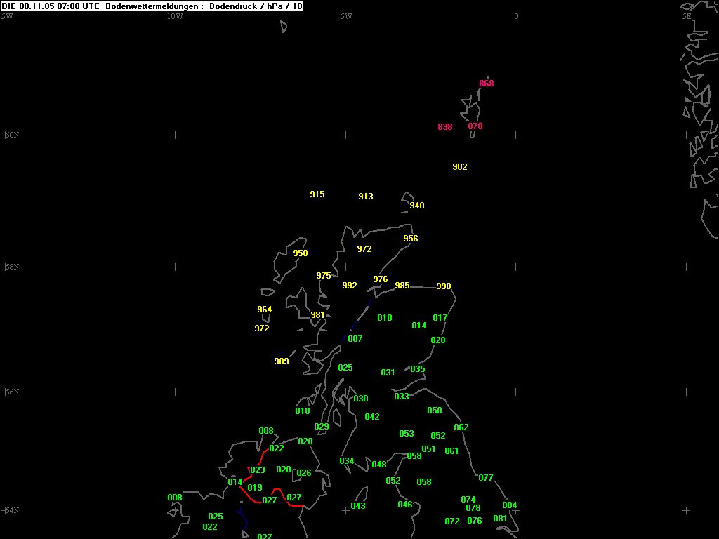This screenshot has width=719, height=539.
Task: Pick the yellow 989 pressure reading
Action: [x=282, y=361]
